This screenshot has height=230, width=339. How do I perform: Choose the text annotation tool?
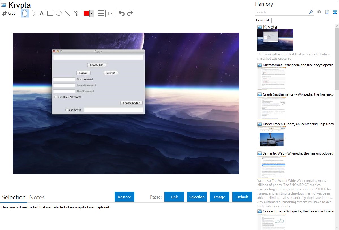coord(42,13)
